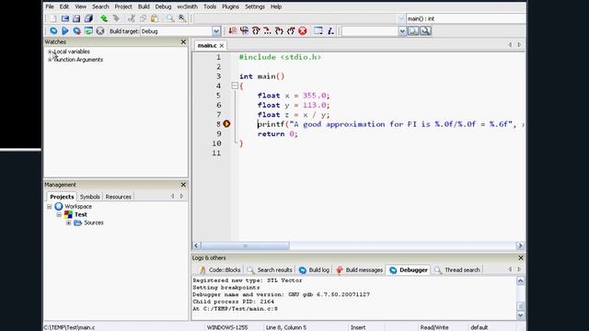
Task: Open the Edit menu
Action: 64,6
